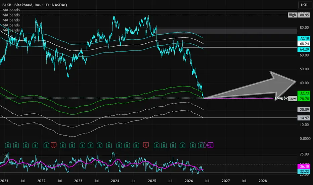Select the cyan 64.29 band price label
Screen dimensions: 313x185
[x=304, y=49]
